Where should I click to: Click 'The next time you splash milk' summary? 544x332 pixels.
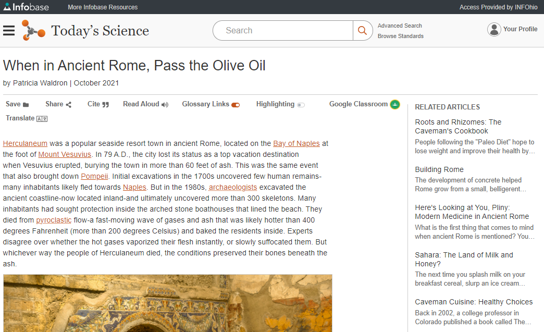470,279
